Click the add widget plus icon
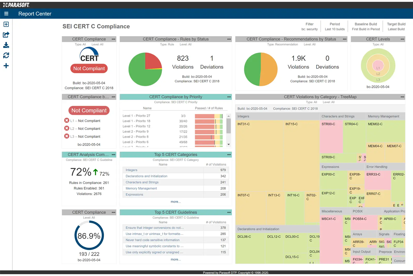Screen dimensions: 413x276 tap(6, 66)
